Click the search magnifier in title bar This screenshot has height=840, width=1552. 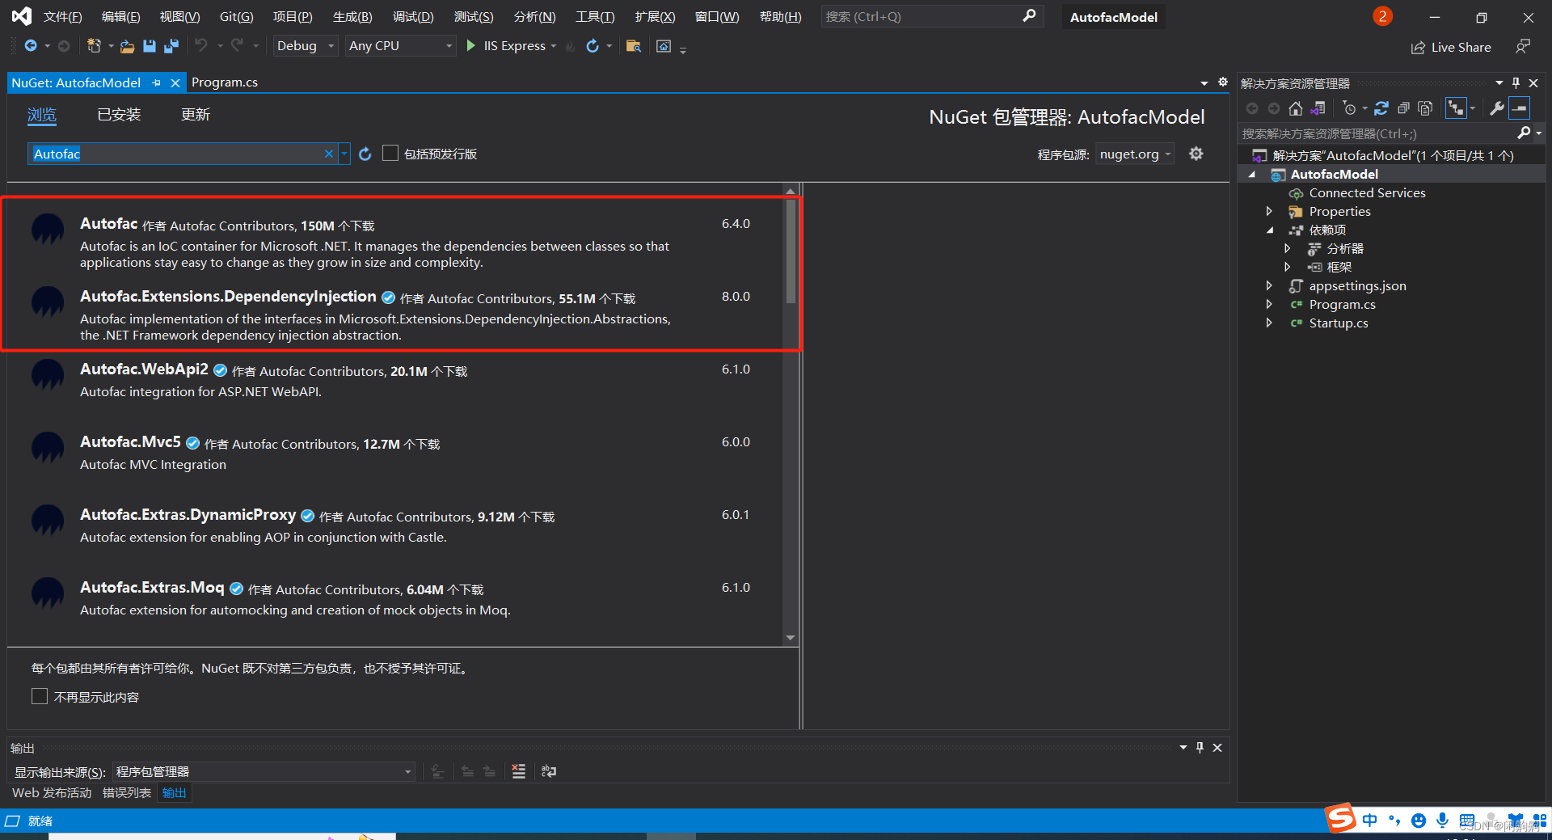click(x=1029, y=16)
